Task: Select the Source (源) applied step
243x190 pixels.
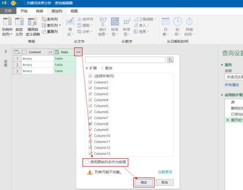Action: click(x=233, y=102)
